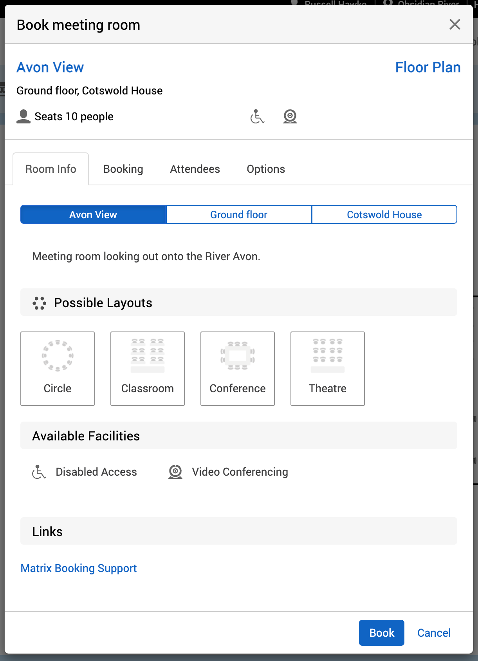
Task: Switch to the Booking tab
Action: (x=123, y=169)
